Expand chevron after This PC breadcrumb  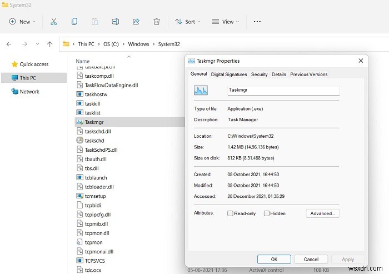coord(99,44)
